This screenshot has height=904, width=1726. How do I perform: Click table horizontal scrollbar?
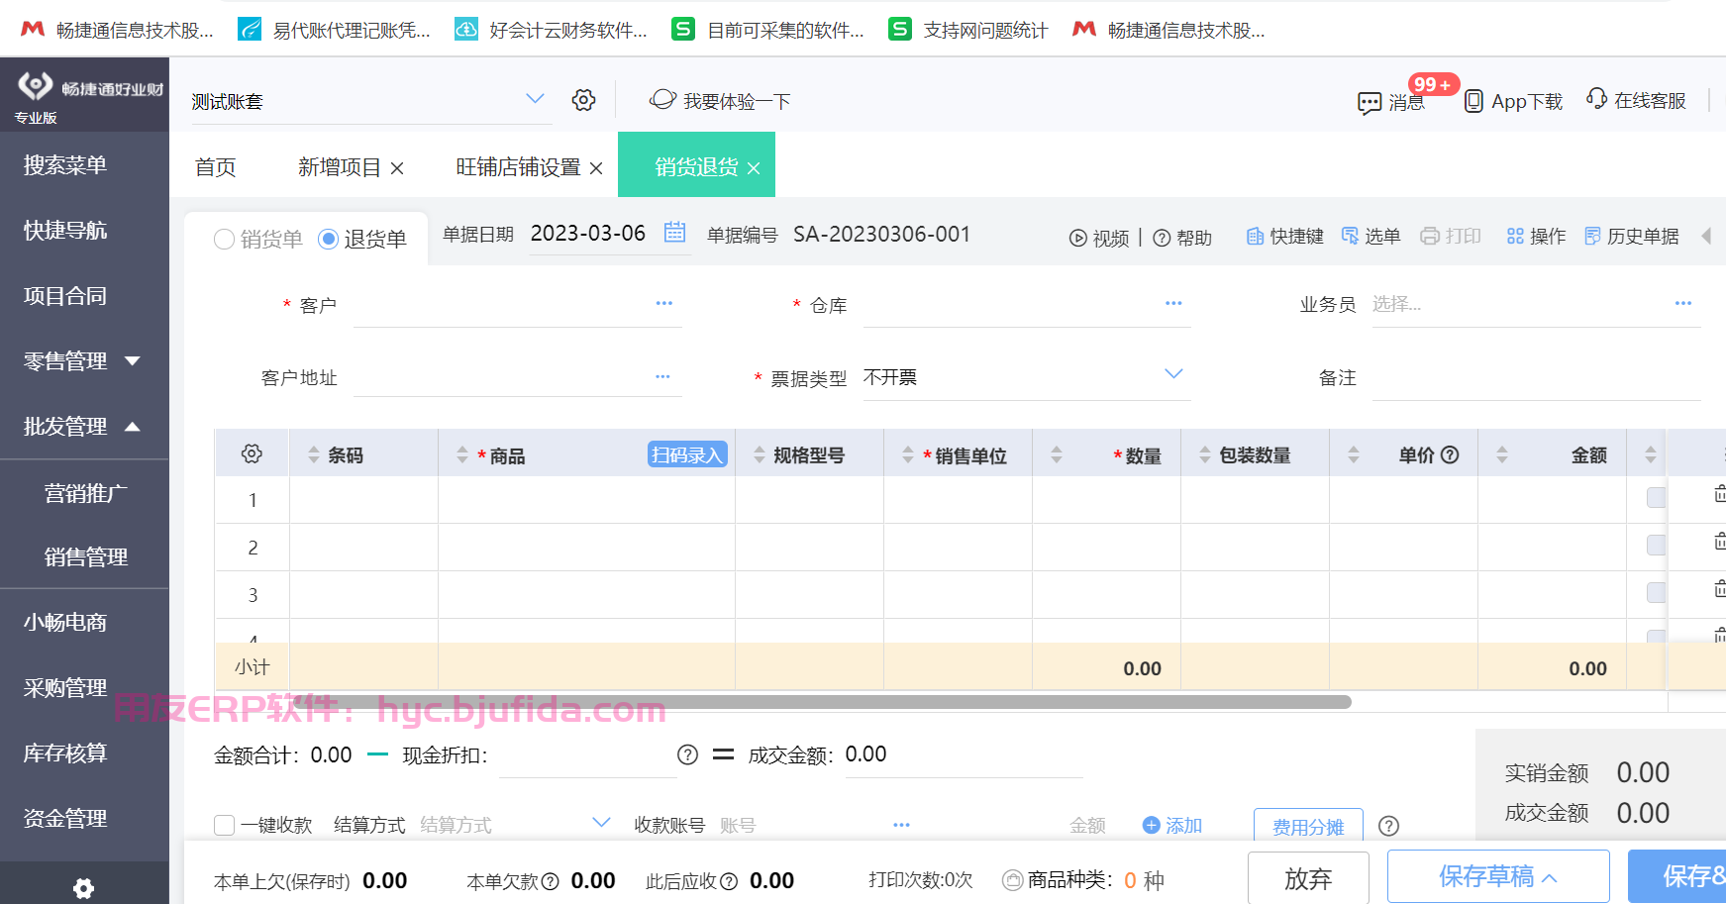click(822, 702)
